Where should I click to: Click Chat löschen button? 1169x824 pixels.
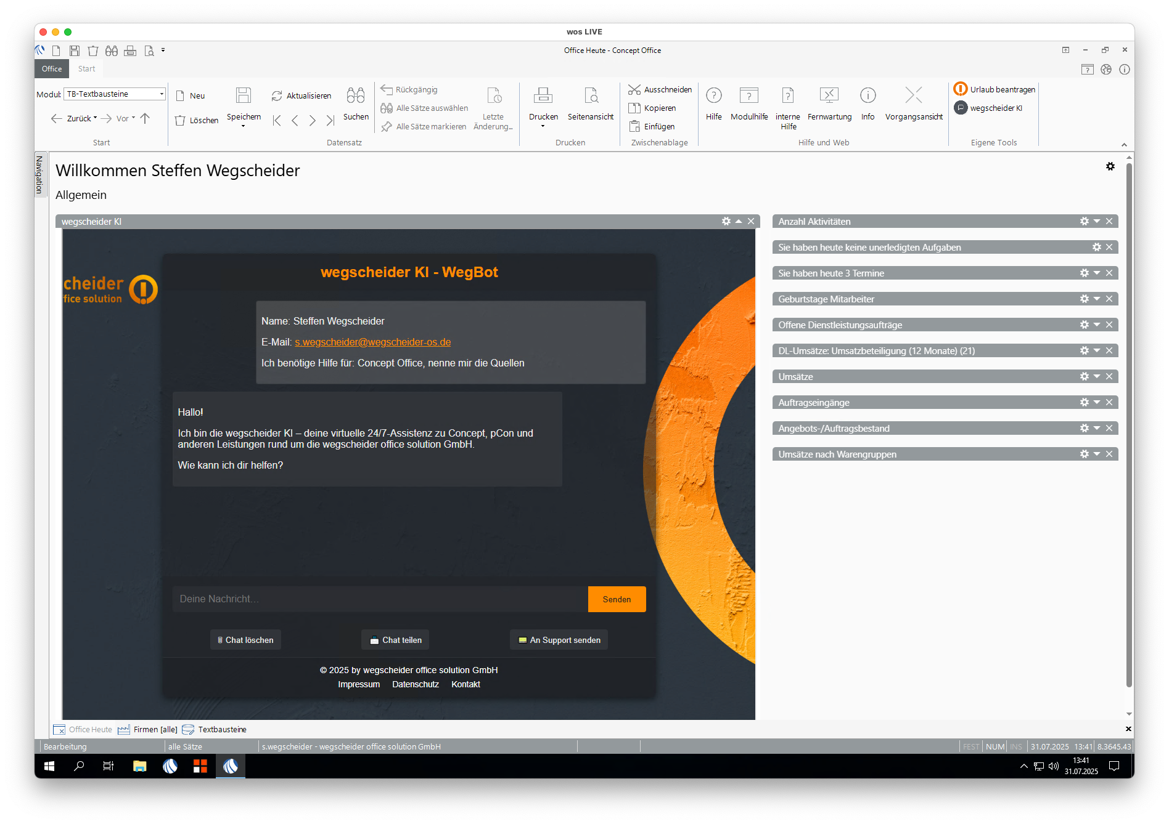click(245, 640)
